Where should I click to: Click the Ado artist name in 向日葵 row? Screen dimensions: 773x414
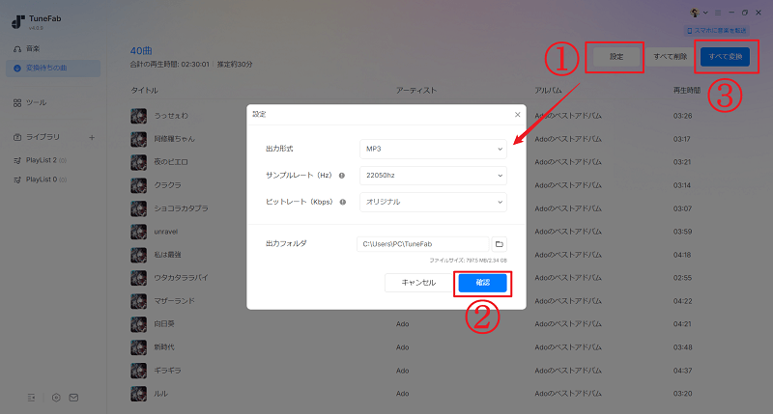click(402, 324)
